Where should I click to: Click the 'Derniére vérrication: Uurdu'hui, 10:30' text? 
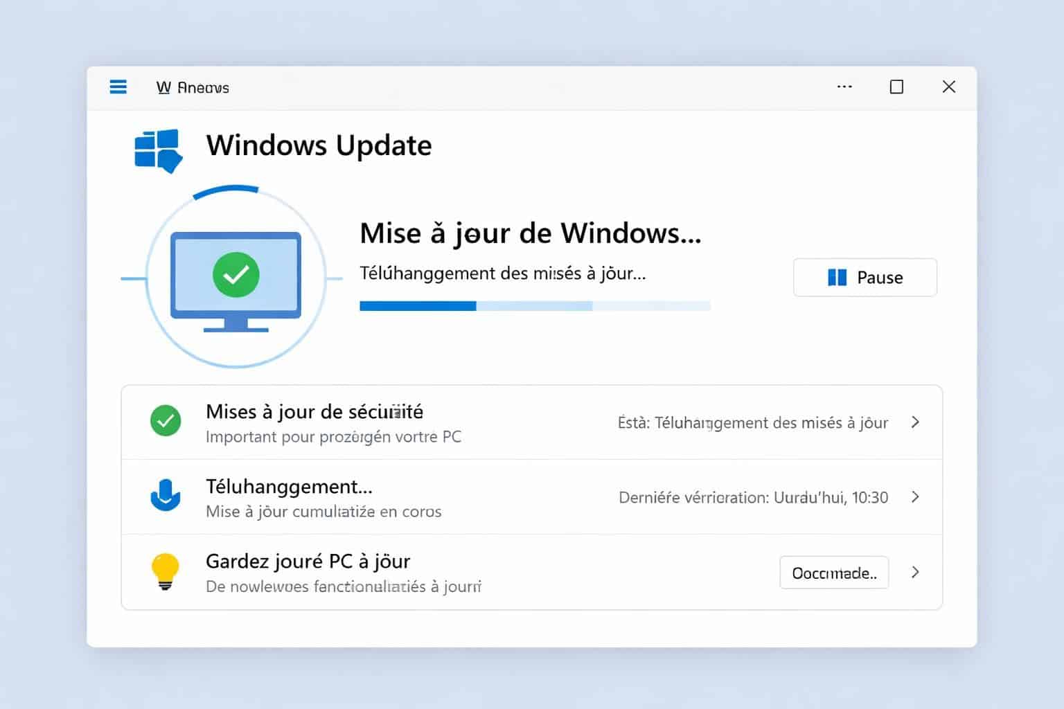pyautogui.click(x=754, y=497)
